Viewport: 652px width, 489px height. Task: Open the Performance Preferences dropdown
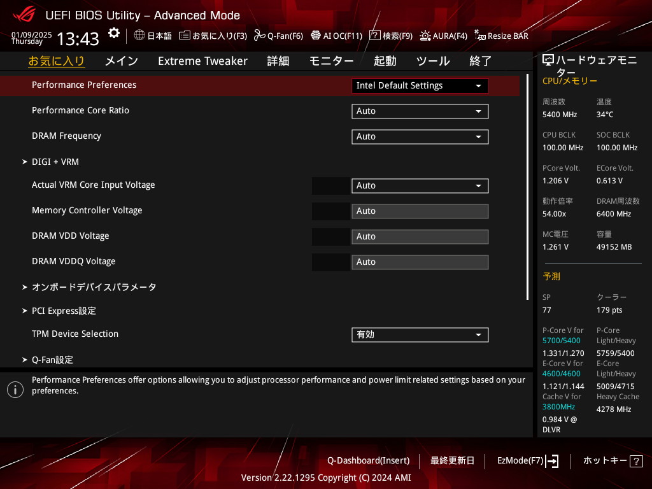(x=420, y=86)
